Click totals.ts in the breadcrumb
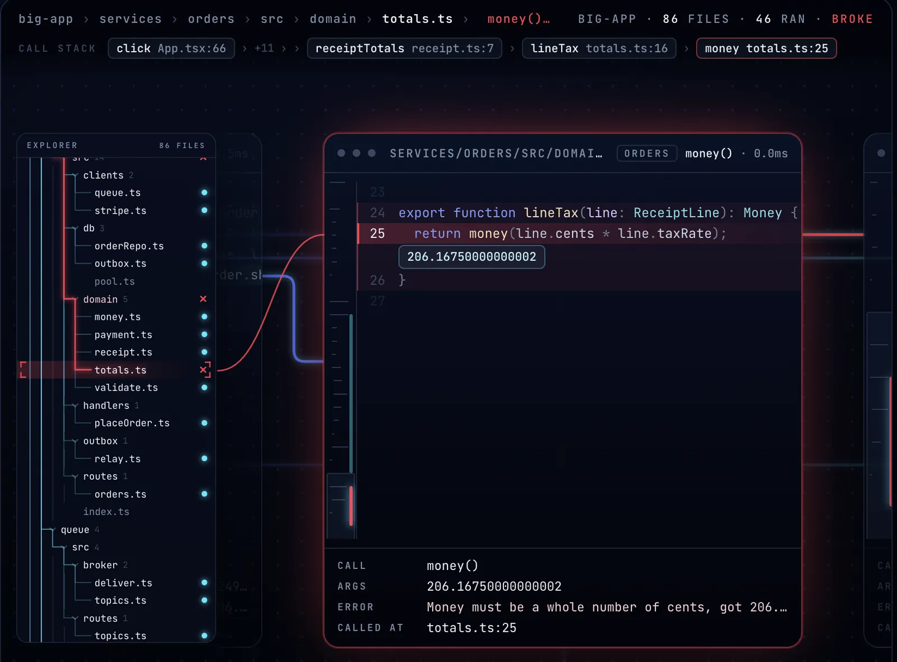This screenshot has width=897, height=662. (x=417, y=19)
